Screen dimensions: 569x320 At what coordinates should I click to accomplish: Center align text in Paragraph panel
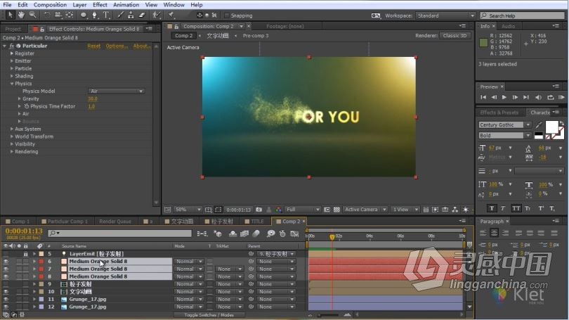pyautogui.click(x=494, y=233)
